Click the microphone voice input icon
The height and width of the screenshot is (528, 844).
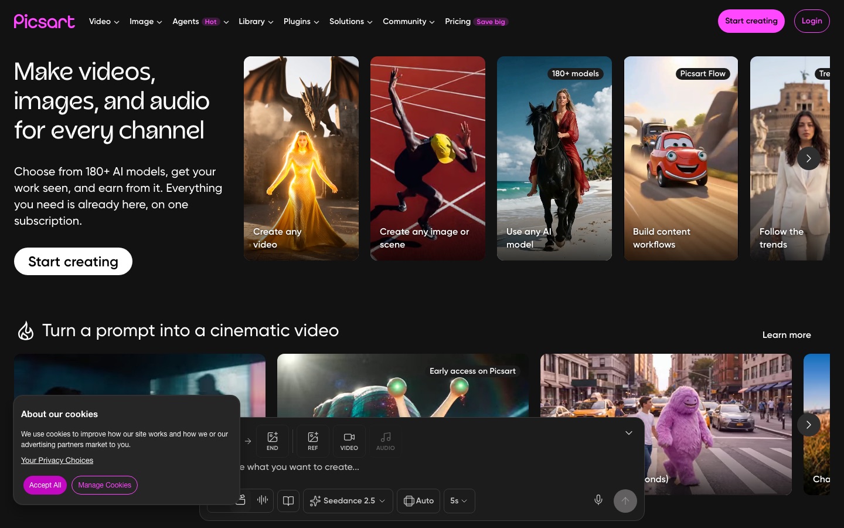point(598,500)
